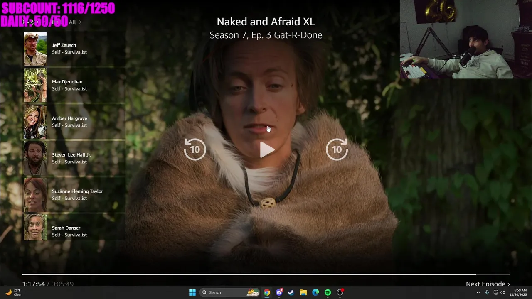Open OBS Studio from the taskbar
The image size is (532, 299).
pos(340,292)
